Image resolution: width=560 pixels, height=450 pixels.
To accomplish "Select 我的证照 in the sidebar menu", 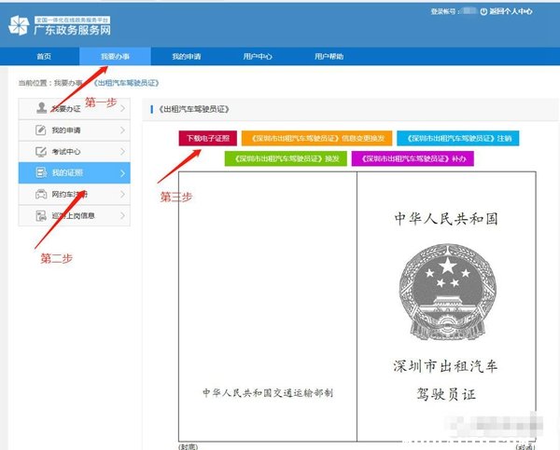I will pos(75,173).
